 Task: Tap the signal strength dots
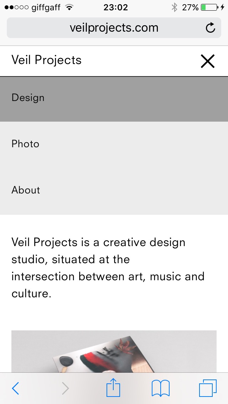point(16,7)
